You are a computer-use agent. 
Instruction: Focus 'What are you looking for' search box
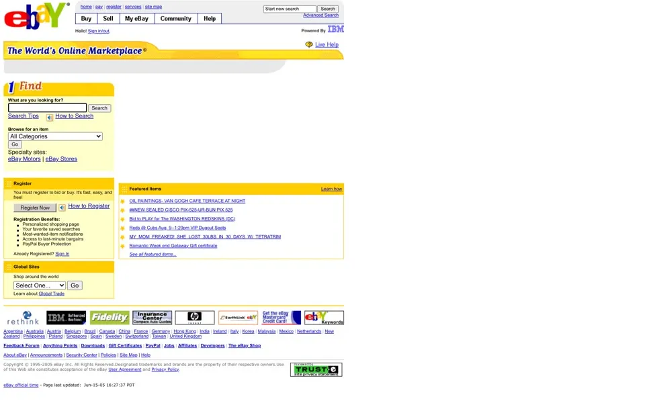pyautogui.click(x=47, y=107)
